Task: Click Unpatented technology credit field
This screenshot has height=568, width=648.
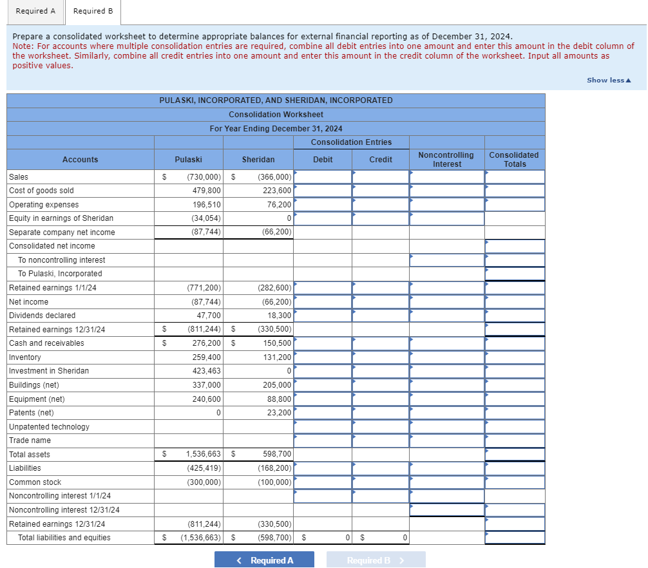Action: (x=381, y=426)
